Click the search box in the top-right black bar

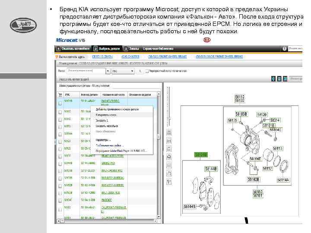pyautogui.click(x=295, y=48)
